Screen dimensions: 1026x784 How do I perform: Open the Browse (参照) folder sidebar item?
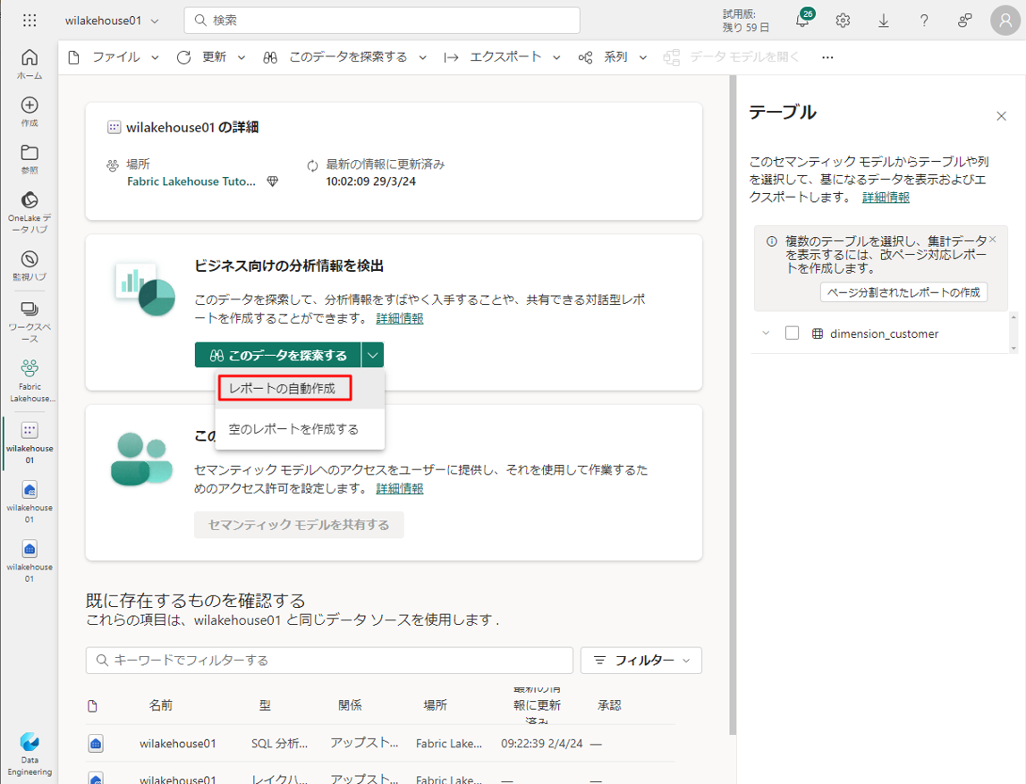pos(30,159)
